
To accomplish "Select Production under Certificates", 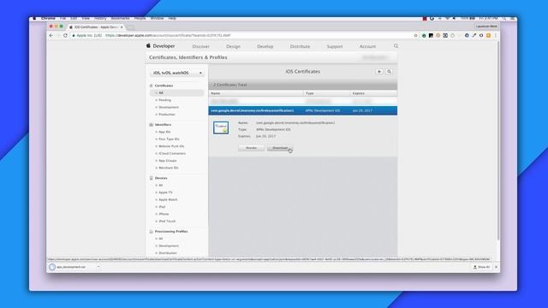I will click(167, 115).
